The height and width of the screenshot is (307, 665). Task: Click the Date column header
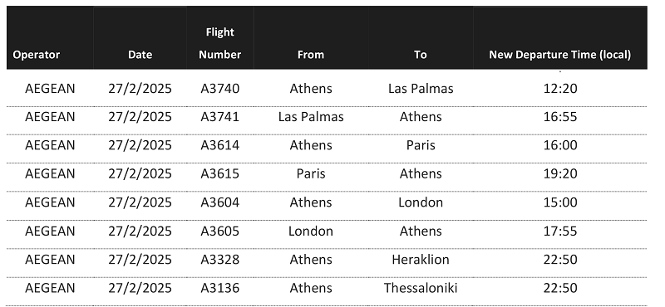tap(140, 55)
